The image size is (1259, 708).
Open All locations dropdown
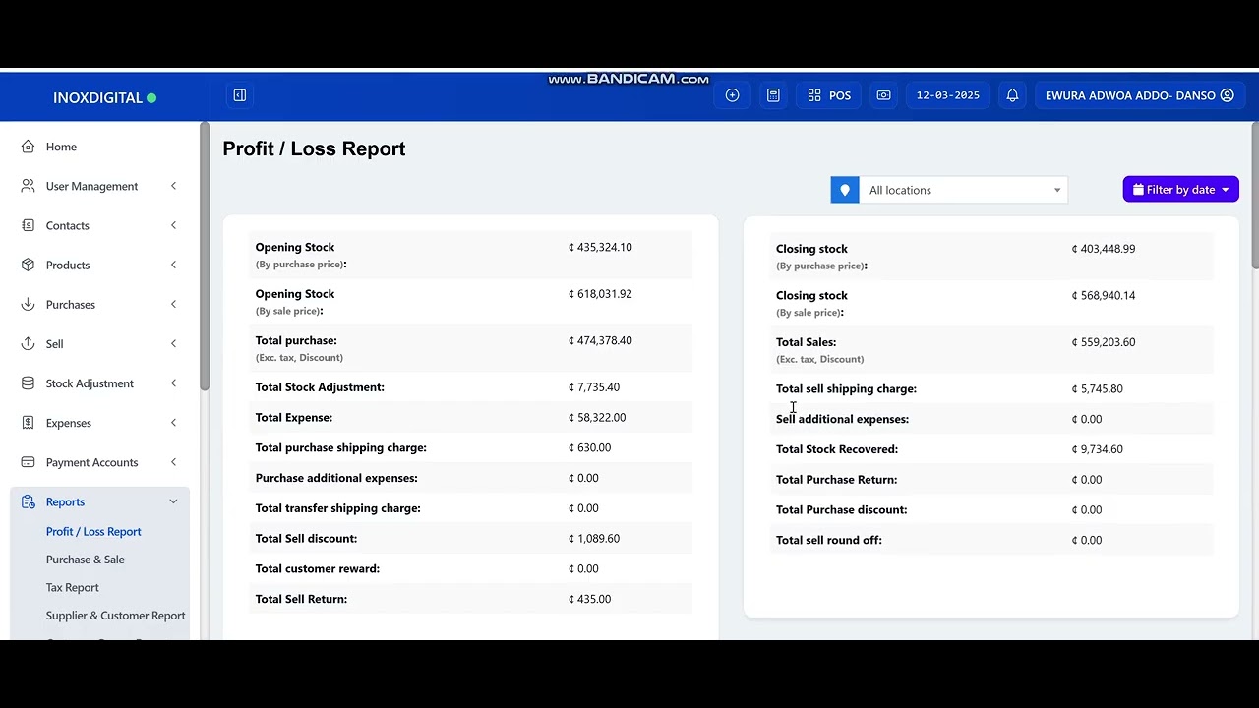point(963,190)
